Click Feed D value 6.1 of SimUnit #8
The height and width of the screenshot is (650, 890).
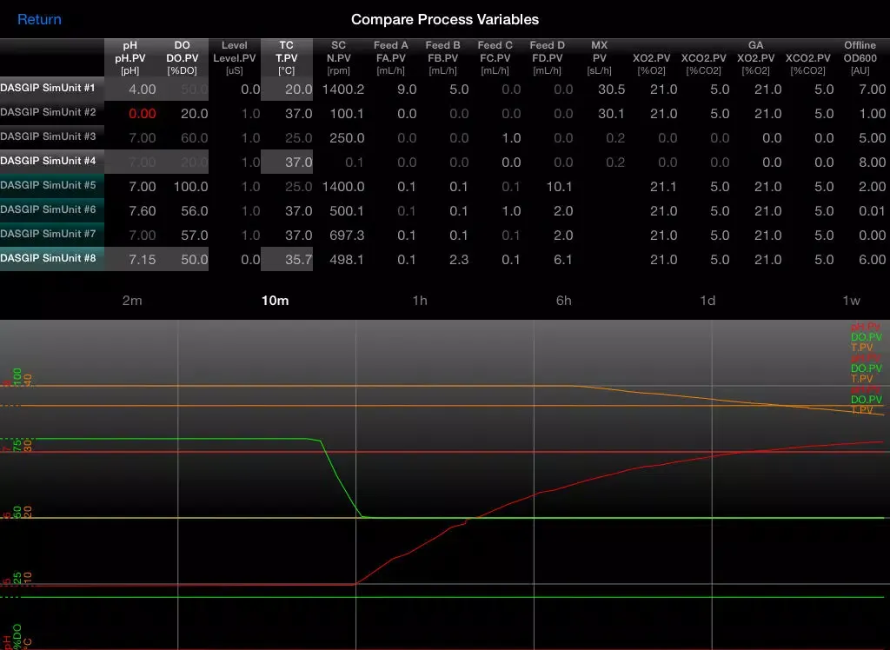coord(563,260)
